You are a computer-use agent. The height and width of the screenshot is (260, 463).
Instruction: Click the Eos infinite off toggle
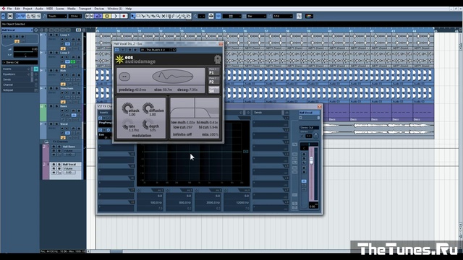(x=182, y=134)
